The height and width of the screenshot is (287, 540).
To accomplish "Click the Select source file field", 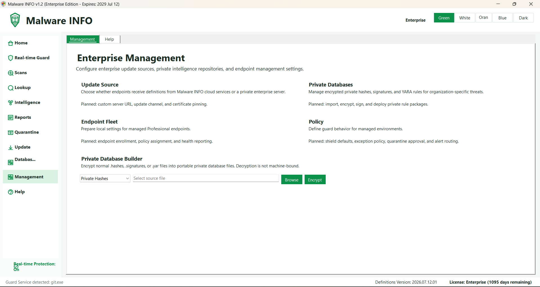I will pyautogui.click(x=206, y=178).
